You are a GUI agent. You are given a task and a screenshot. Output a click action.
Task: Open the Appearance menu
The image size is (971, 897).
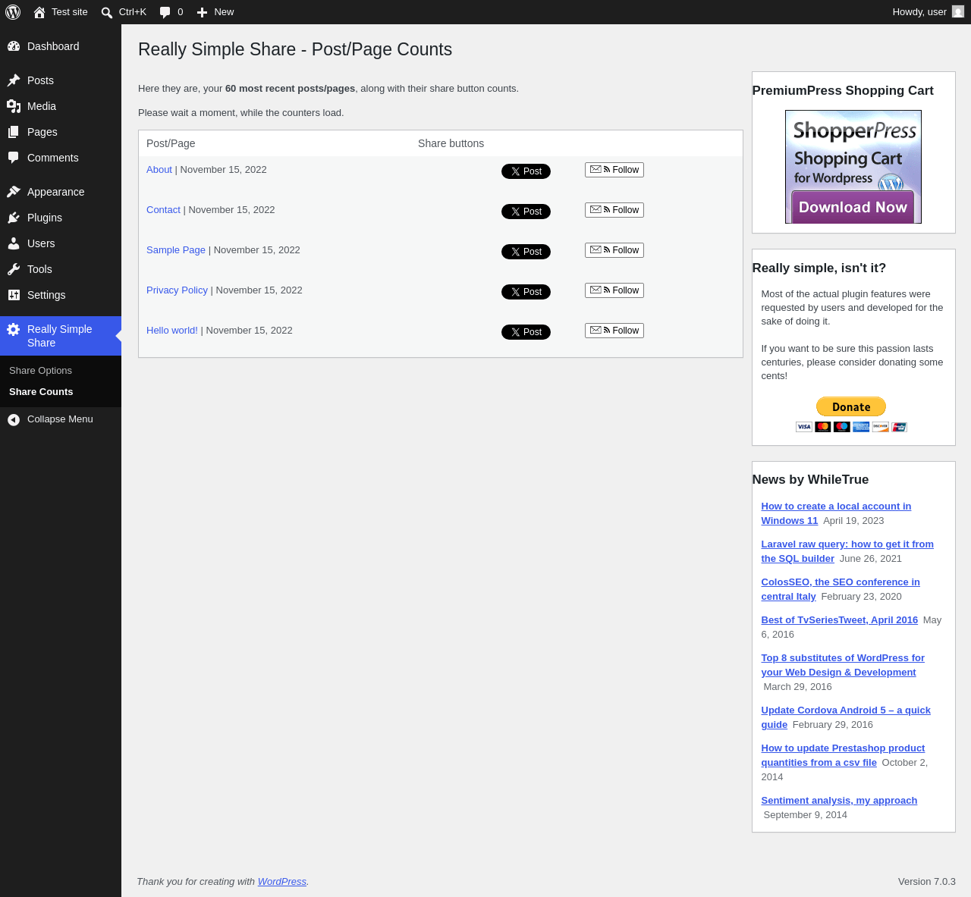click(x=61, y=192)
